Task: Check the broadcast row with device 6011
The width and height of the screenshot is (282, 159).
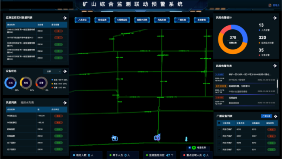Action: pos(219,150)
